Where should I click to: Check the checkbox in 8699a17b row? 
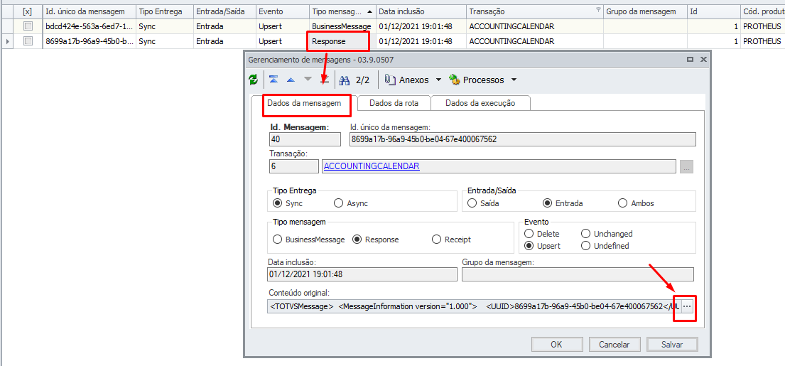pos(28,41)
